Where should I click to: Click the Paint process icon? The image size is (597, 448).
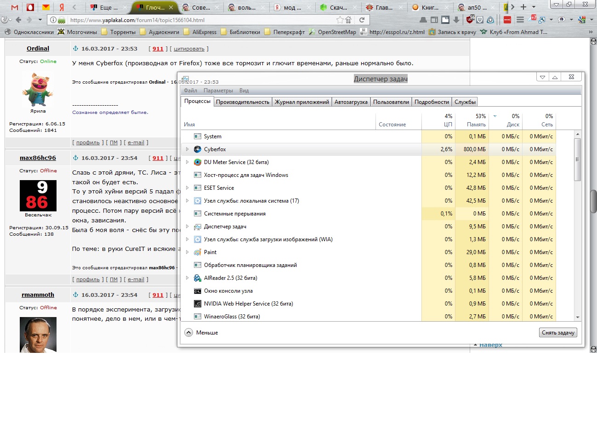(x=198, y=252)
